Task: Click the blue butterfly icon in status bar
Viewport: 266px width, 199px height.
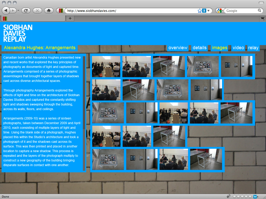Action: (x=255, y=196)
